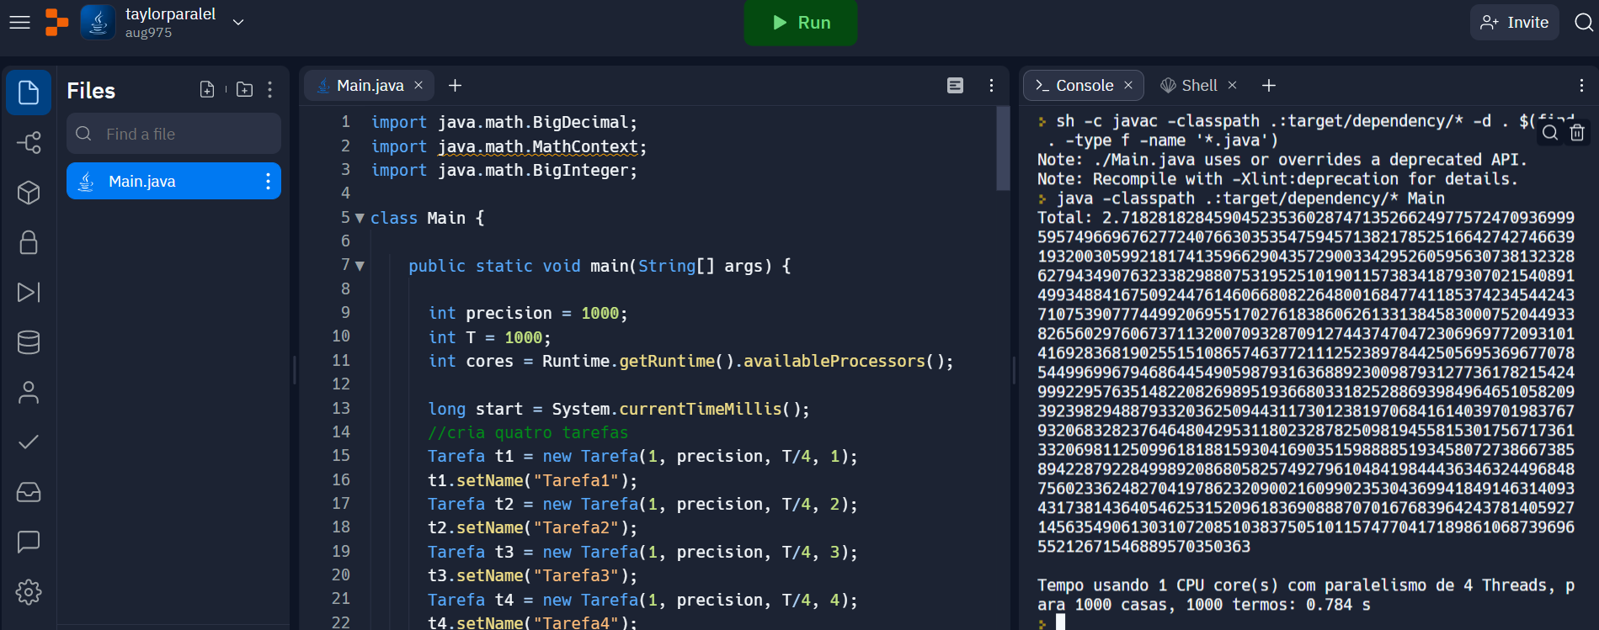The image size is (1599, 630).
Task: Open the chat bubble sidebar icon
Action: click(29, 542)
